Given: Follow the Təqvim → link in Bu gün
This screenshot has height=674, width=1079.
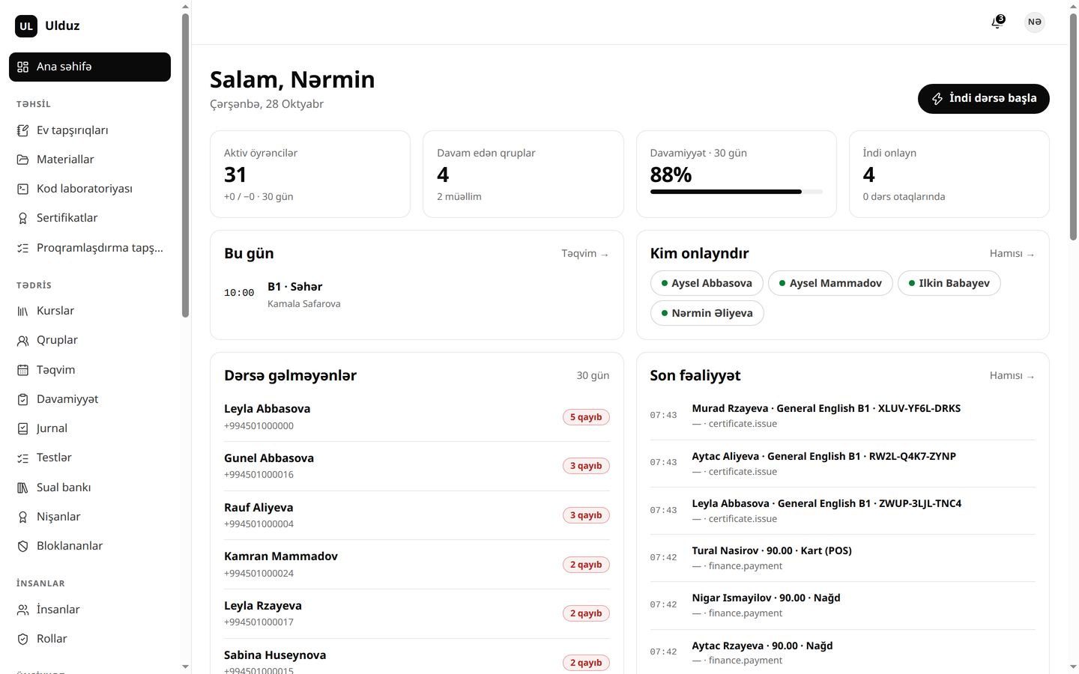Looking at the screenshot, I should tap(585, 254).
